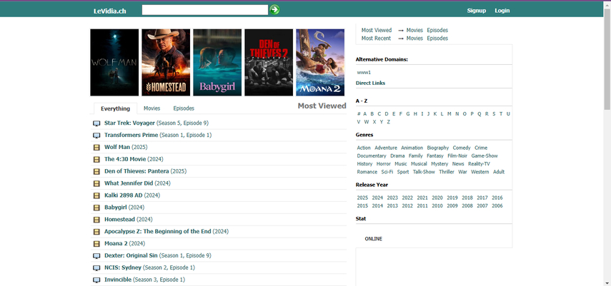The height and width of the screenshot is (286, 611).
Task: Select the Animation genre
Action: click(412, 148)
